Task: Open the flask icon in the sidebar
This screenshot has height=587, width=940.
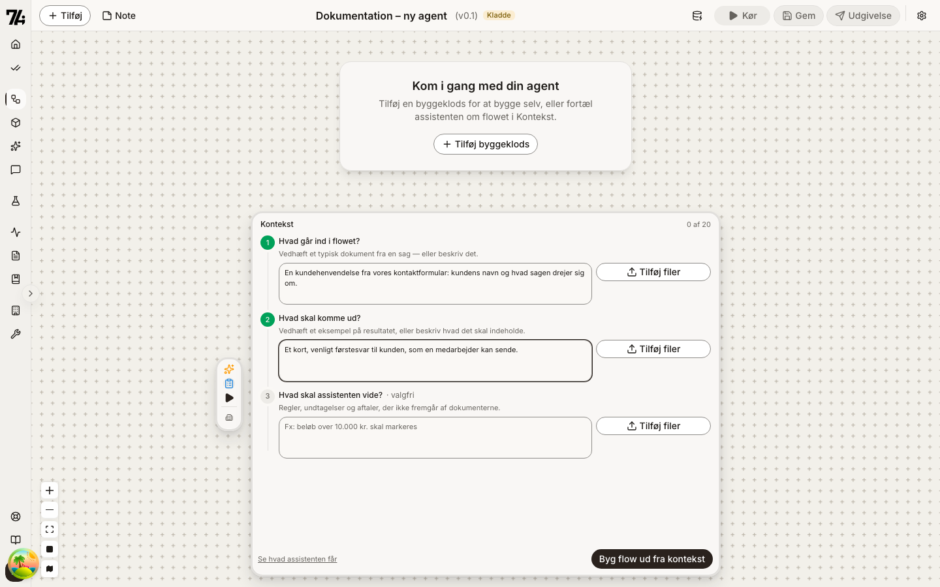Action: pos(16,201)
